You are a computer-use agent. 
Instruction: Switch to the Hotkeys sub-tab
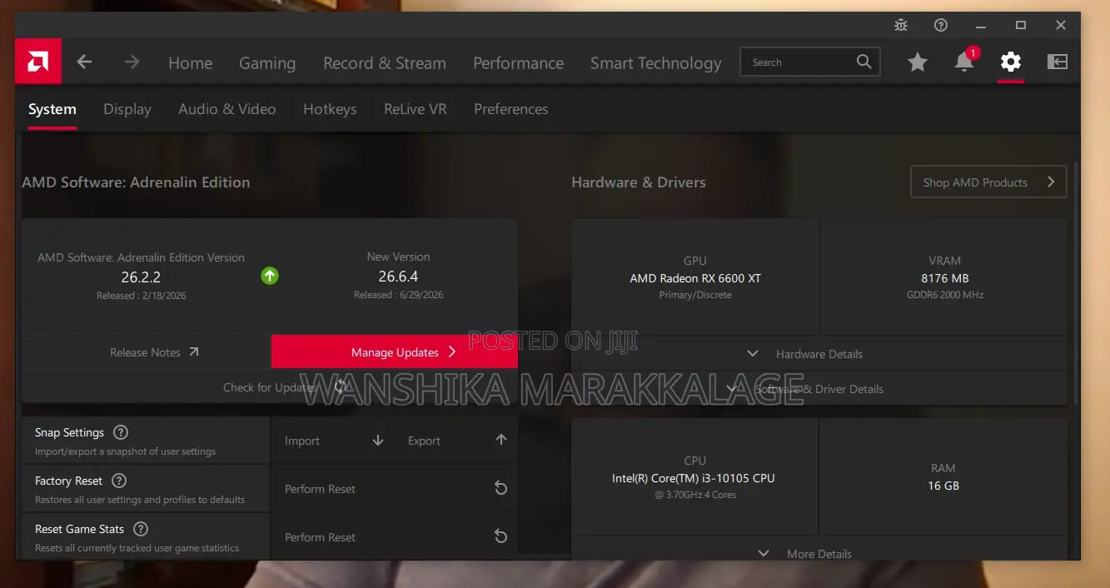coord(330,109)
